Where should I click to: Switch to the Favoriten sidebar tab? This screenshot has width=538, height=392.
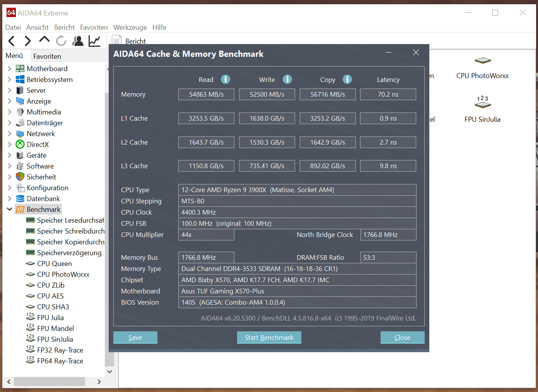47,56
